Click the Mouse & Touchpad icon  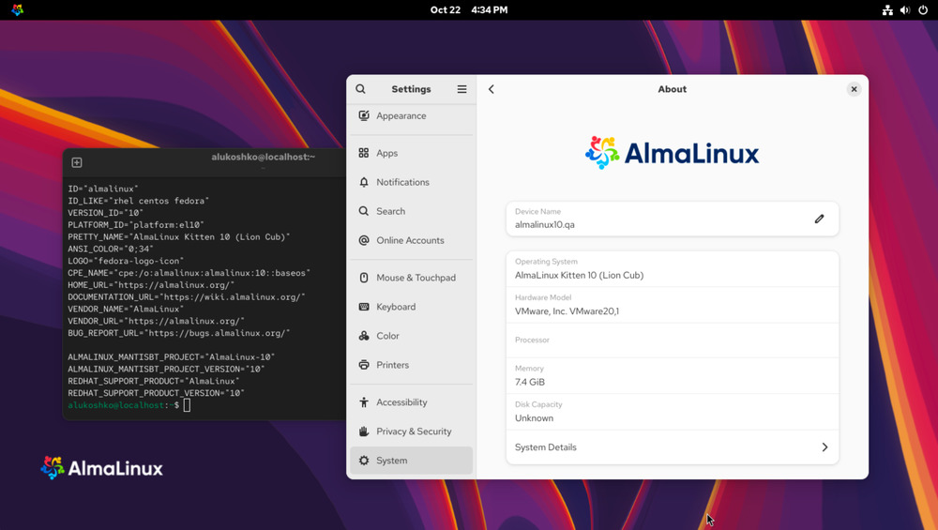pyautogui.click(x=364, y=278)
